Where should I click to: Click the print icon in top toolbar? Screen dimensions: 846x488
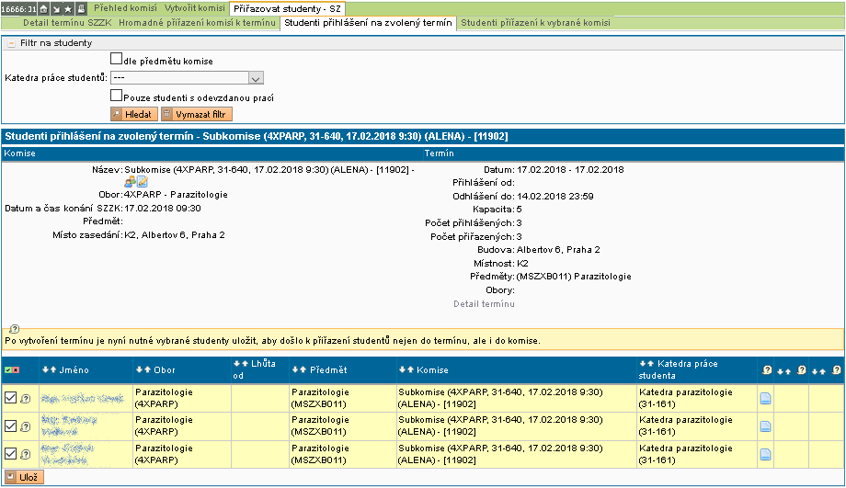pyautogui.click(x=82, y=8)
